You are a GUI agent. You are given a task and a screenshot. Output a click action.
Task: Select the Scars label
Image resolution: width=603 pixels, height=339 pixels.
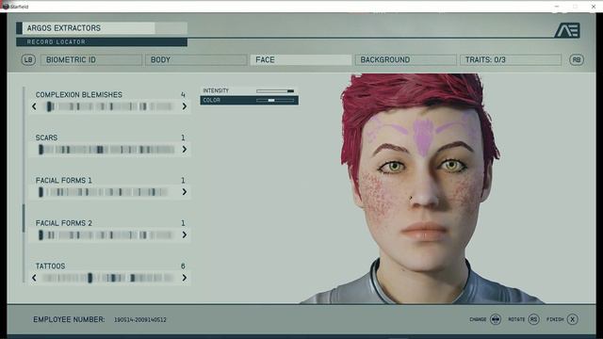point(46,137)
